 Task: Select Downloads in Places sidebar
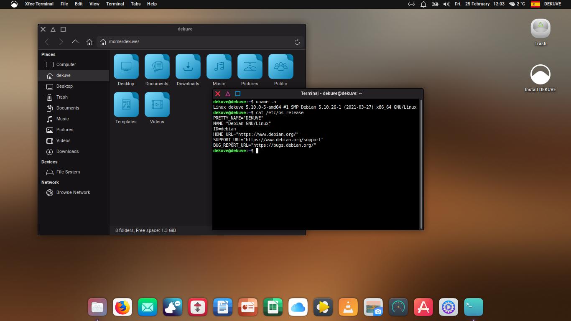click(x=74, y=151)
